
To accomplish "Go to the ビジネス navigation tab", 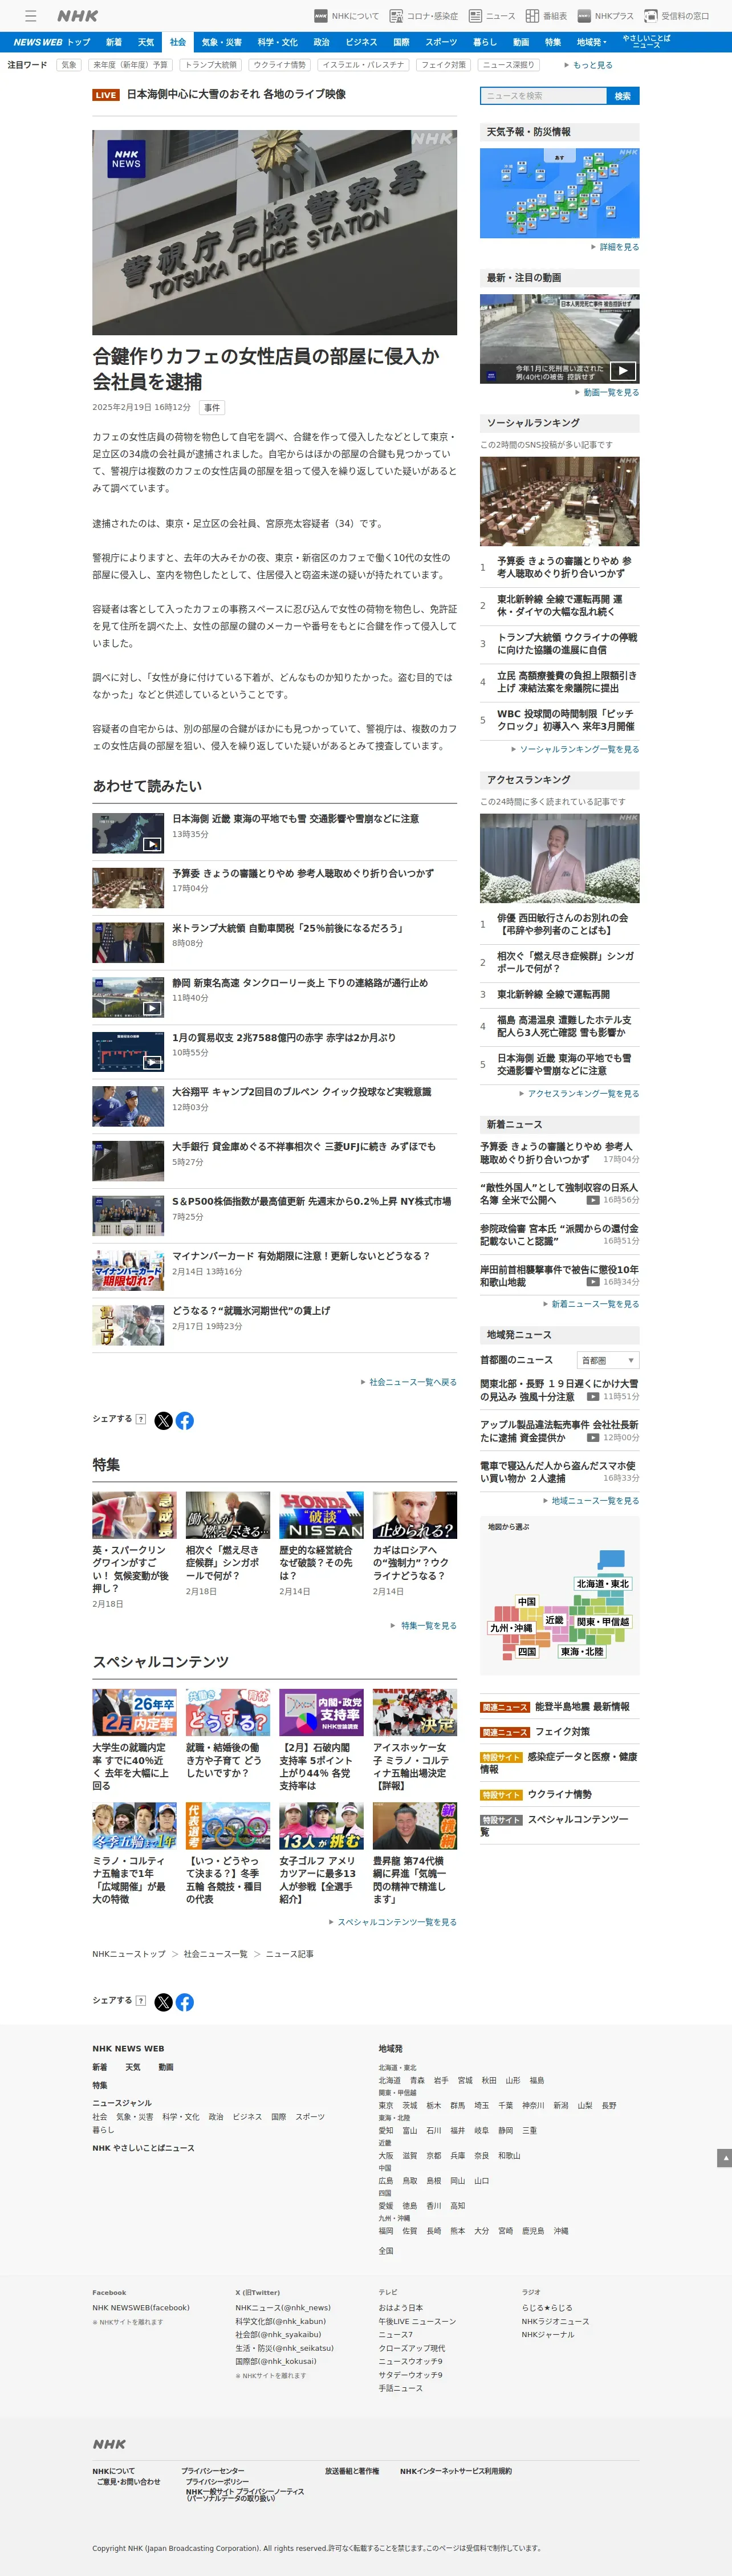I will tap(361, 42).
